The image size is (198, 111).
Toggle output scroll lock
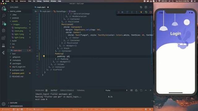(x=136, y=90)
